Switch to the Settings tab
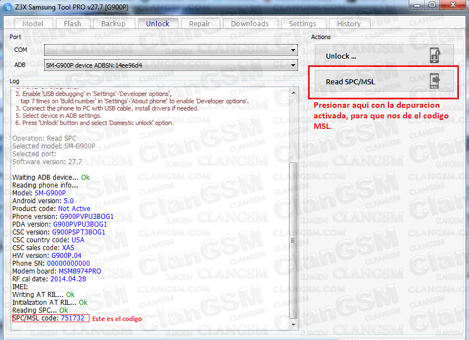Viewport: 469px width, 340px height. (x=302, y=23)
